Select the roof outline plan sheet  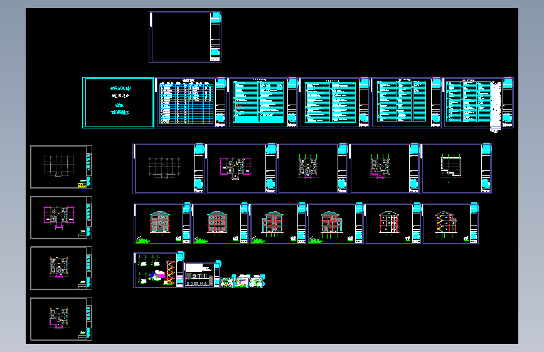[456, 168]
